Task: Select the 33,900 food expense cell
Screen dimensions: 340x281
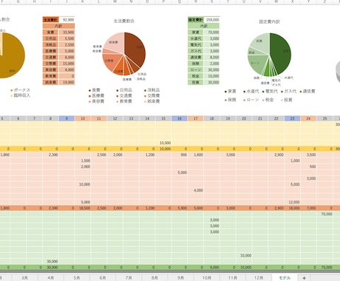Action: (x=67, y=33)
